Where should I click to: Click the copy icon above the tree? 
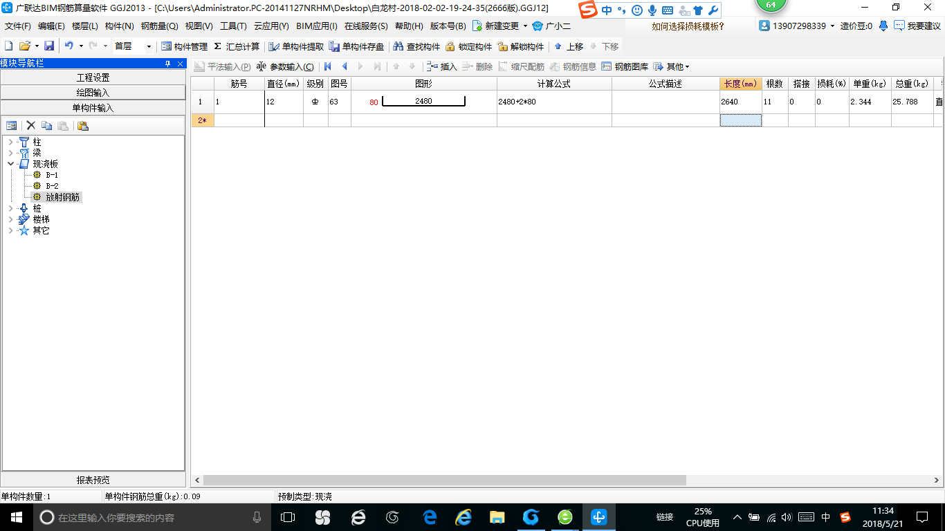tap(47, 126)
